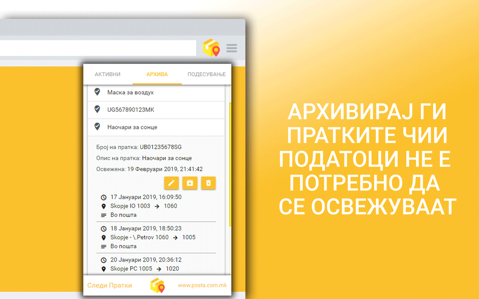
Task: Select the АРХИВА tab
Action: point(157,74)
